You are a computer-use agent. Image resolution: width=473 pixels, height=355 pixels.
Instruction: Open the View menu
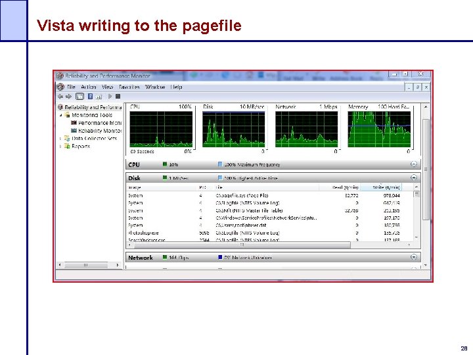[107, 87]
